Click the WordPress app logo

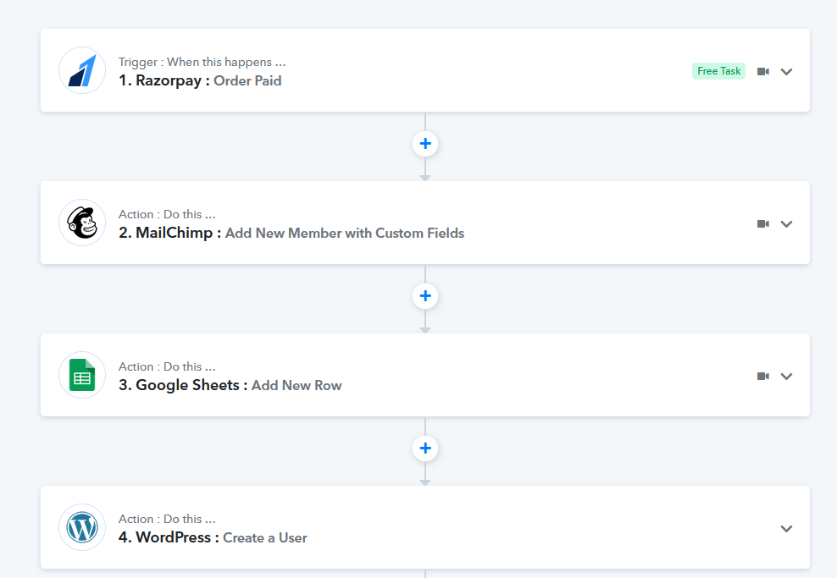(x=82, y=527)
